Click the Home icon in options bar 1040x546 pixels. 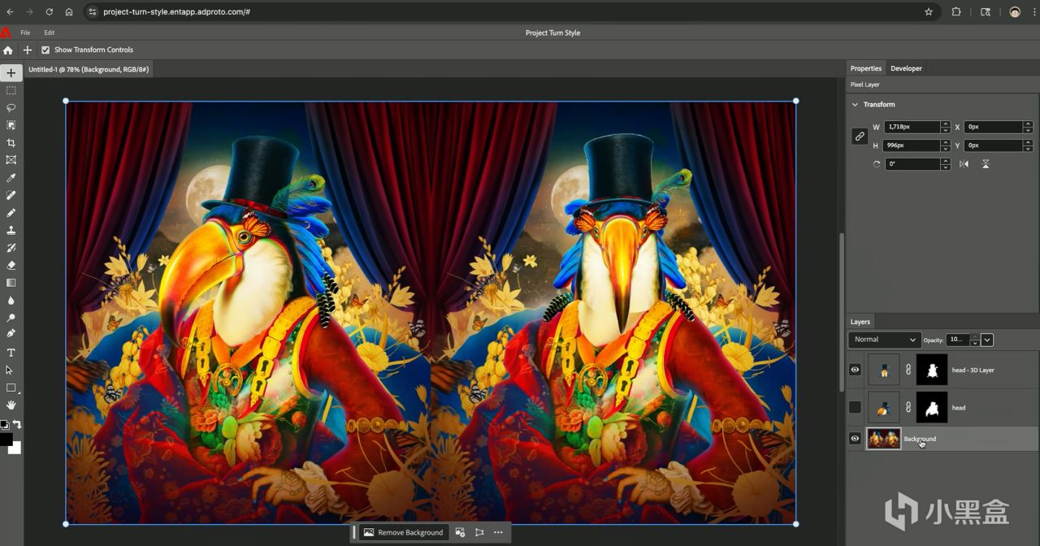pyautogui.click(x=8, y=50)
